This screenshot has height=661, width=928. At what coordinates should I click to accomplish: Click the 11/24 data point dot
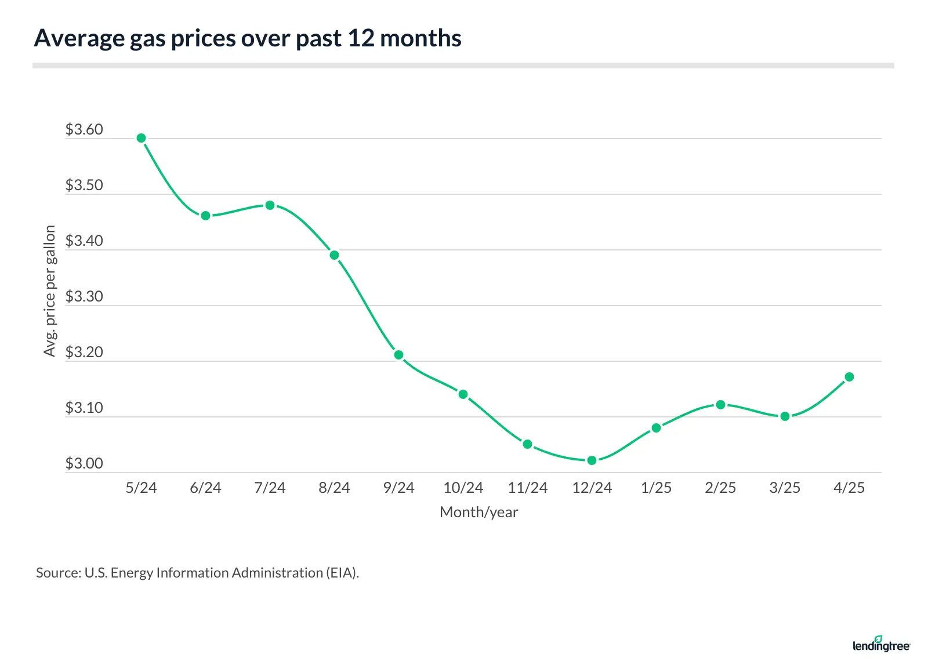click(x=527, y=444)
